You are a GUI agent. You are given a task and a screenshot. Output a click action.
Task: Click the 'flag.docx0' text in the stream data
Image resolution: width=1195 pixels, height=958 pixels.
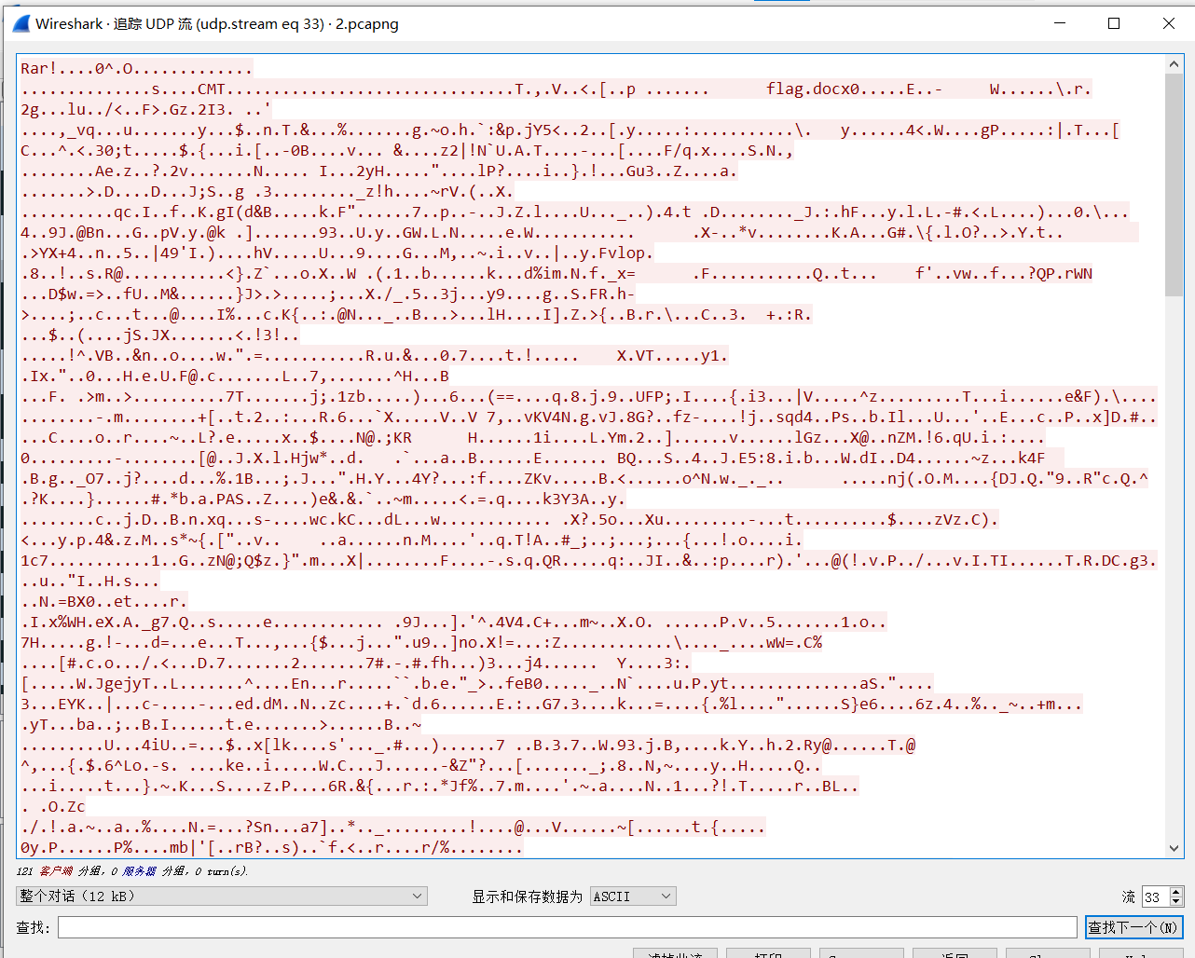[813, 89]
